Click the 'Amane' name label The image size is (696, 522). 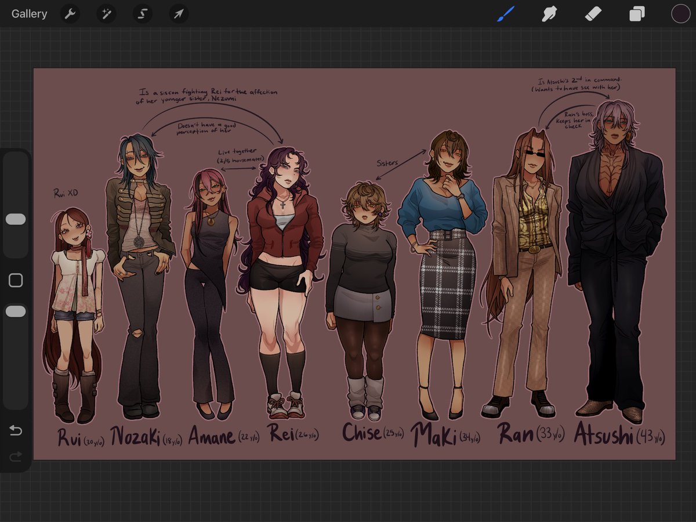click(212, 436)
